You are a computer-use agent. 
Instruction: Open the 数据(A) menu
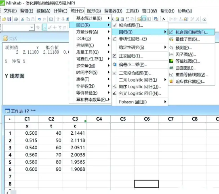(43, 11)
